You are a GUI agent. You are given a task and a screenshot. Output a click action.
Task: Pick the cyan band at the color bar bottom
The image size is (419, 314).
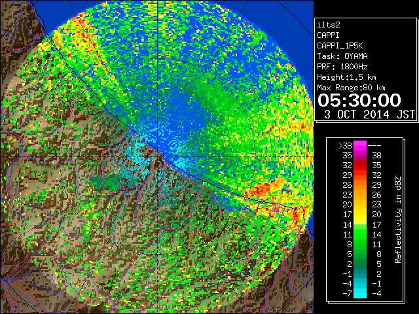[x=360, y=293]
